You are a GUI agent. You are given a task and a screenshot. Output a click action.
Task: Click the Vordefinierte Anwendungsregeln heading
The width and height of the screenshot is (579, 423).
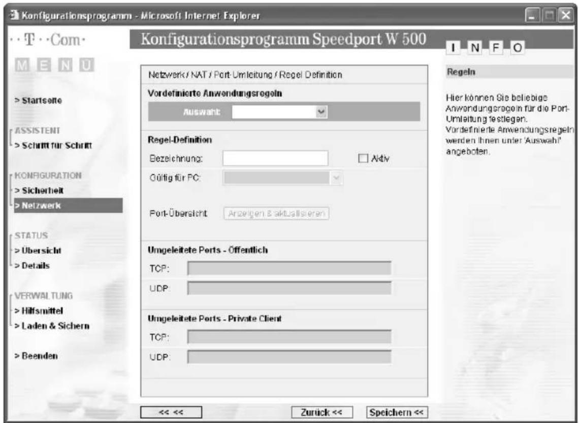pos(215,94)
